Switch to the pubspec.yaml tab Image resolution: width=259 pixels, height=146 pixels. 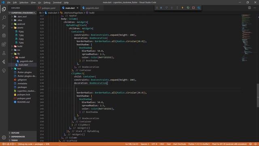[49, 8]
